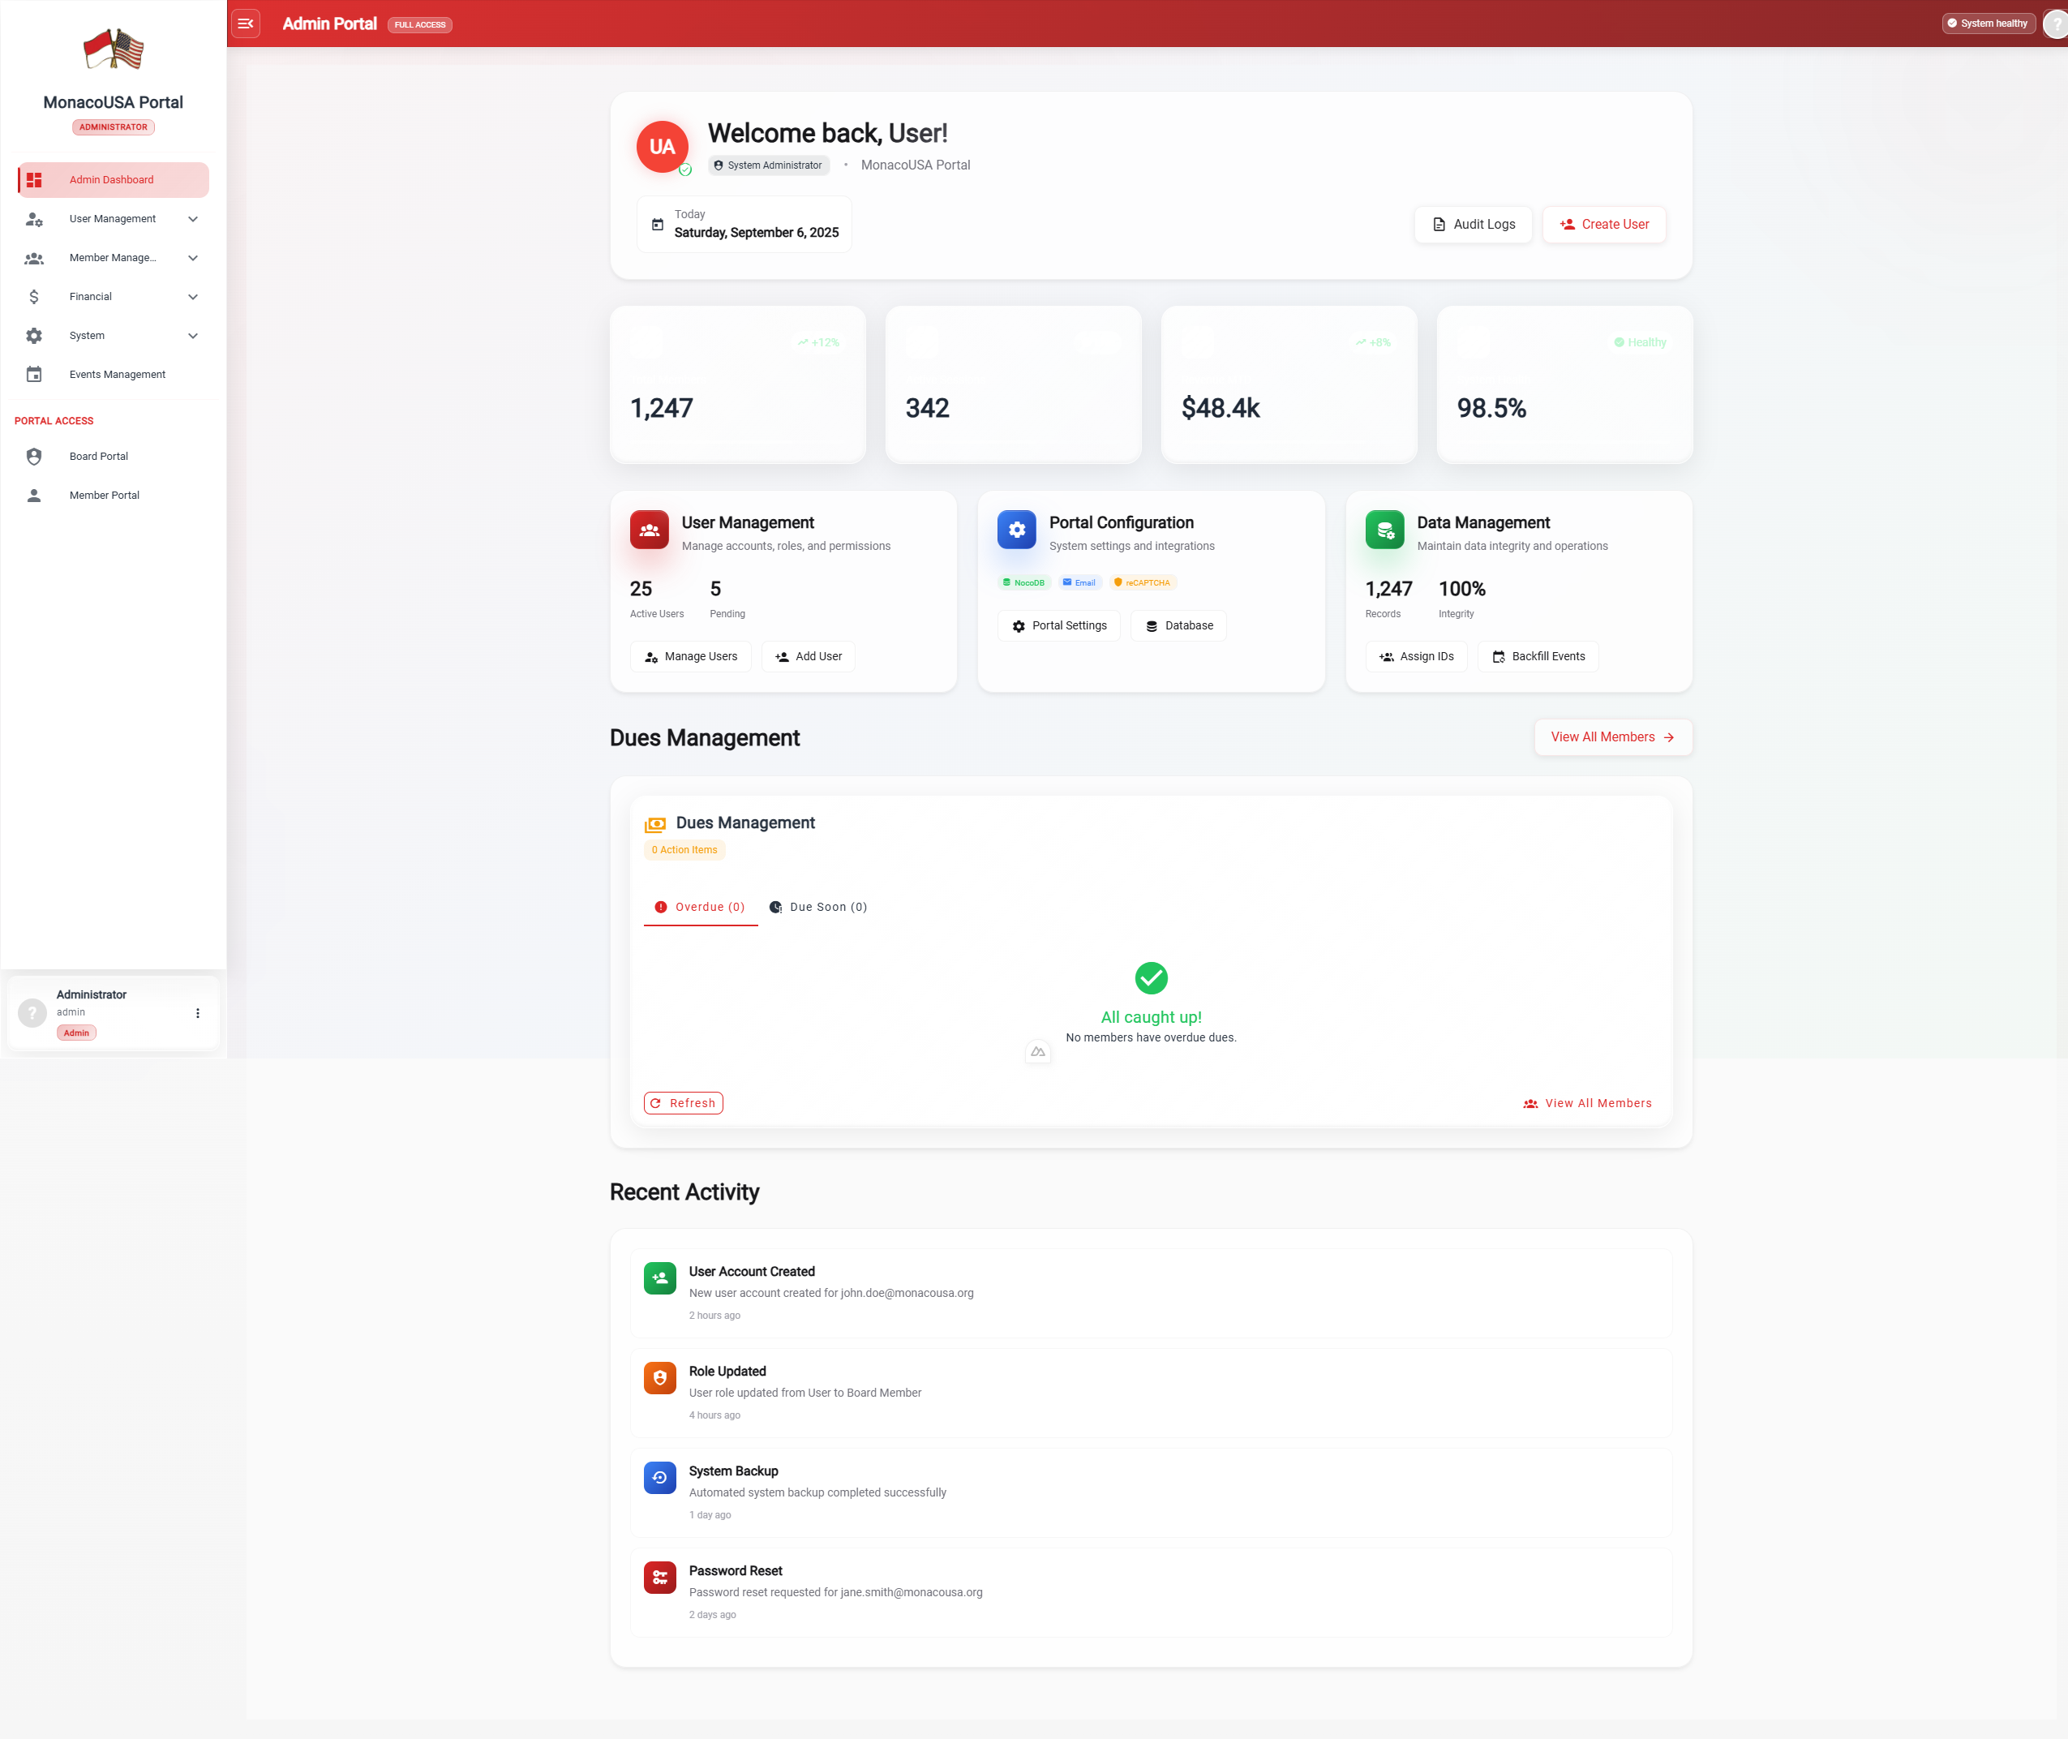This screenshot has height=1739, width=2068.
Task: Expand the Financial sidebar section
Action: click(x=193, y=297)
